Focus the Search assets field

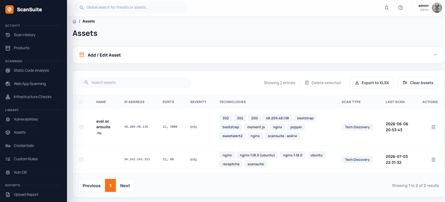coord(135,83)
